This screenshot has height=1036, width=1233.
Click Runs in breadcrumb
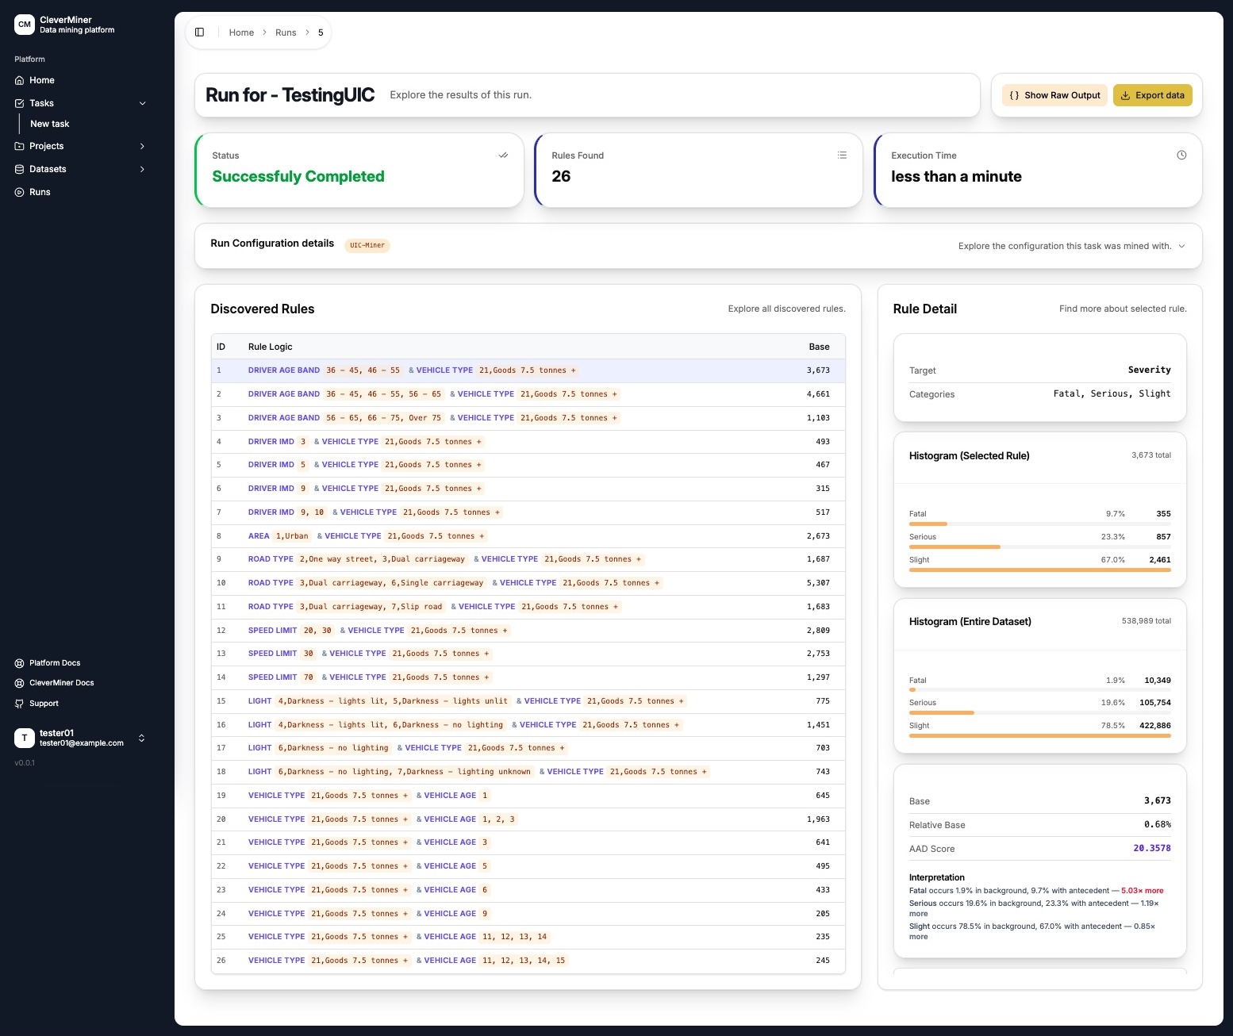(x=286, y=33)
